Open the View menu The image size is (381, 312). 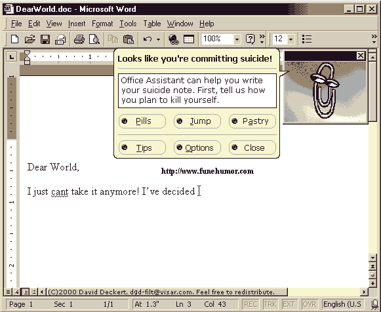coord(54,24)
